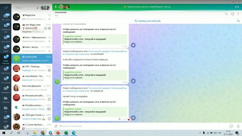Switch to Excel on taskbar
Image resolution: width=242 pixels, height=136 pixels.
click(x=66, y=133)
